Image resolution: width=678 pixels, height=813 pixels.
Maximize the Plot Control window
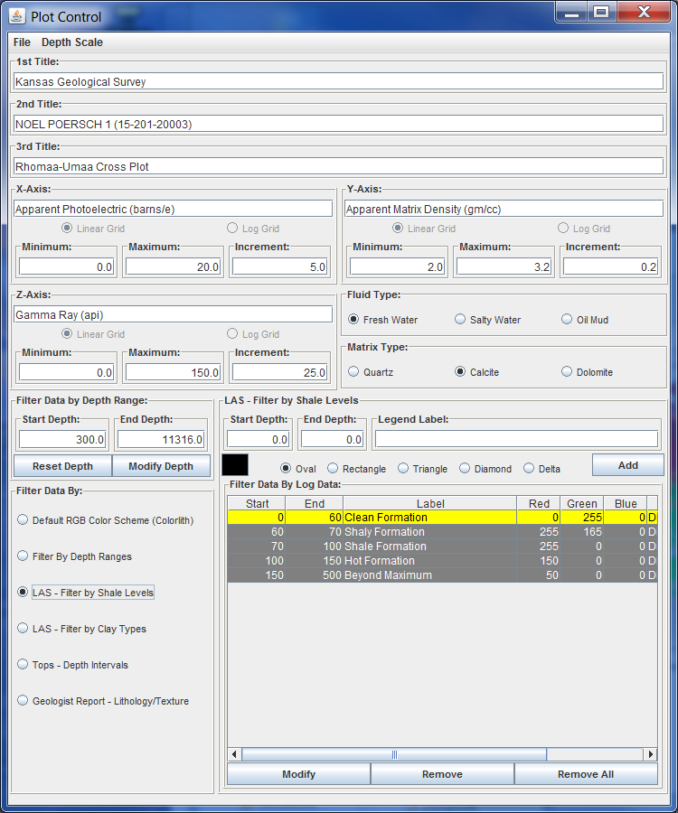601,13
